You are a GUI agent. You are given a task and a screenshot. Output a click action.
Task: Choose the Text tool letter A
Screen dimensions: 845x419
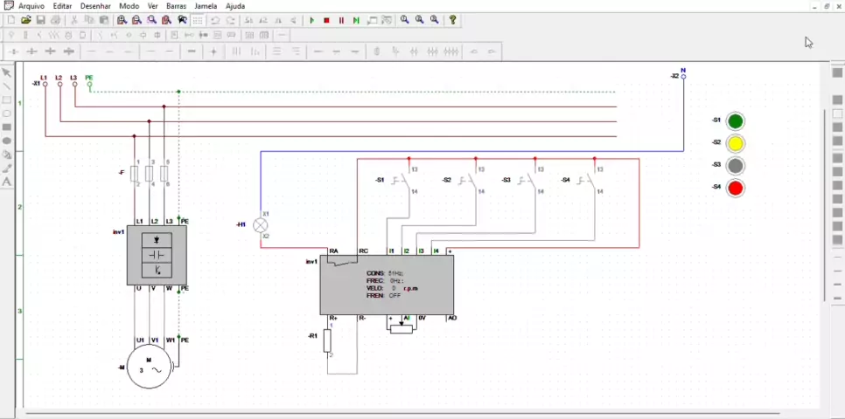(7, 182)
